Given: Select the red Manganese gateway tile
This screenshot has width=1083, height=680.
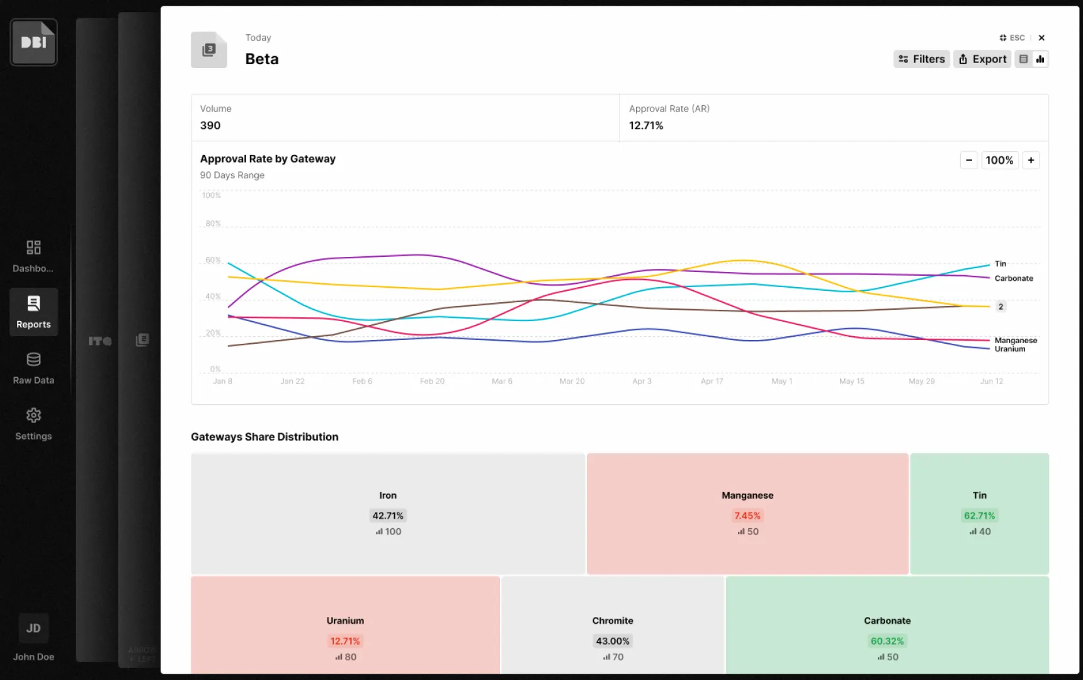Looking at the screenshot, I should point(747,514).
